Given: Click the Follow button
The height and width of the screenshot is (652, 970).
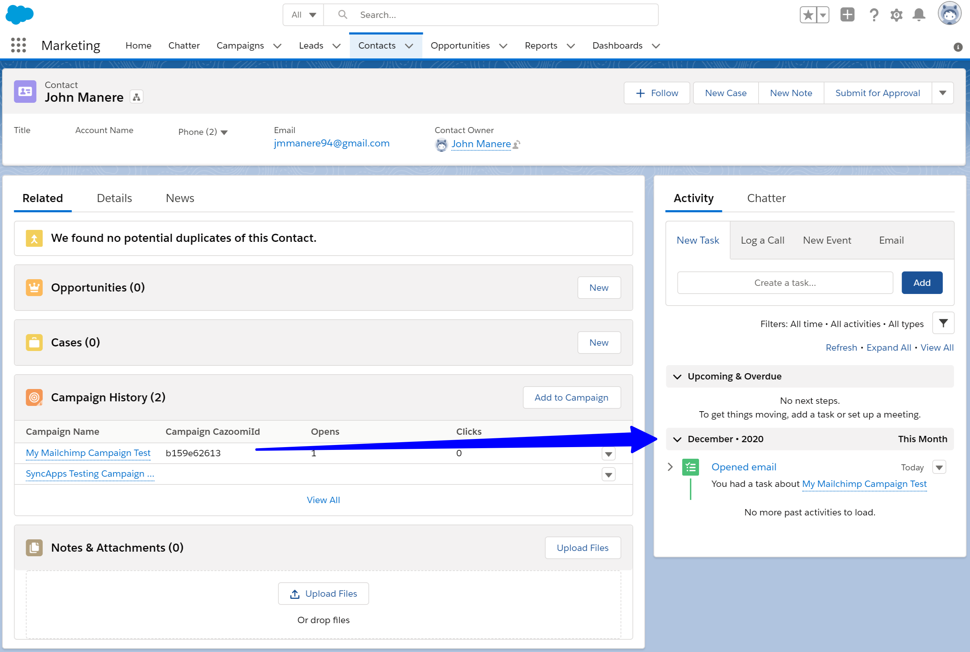Looking at the screenshot, I should pyautogui.click(x=657, y=93).
